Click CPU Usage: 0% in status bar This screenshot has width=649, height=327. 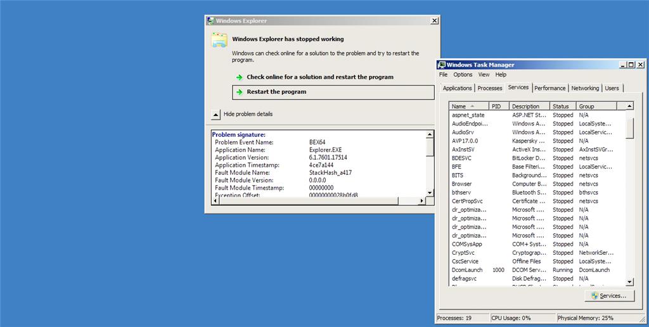pos(511,318)
